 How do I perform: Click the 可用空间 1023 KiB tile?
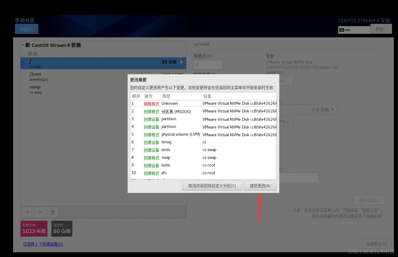pos(34,228)
